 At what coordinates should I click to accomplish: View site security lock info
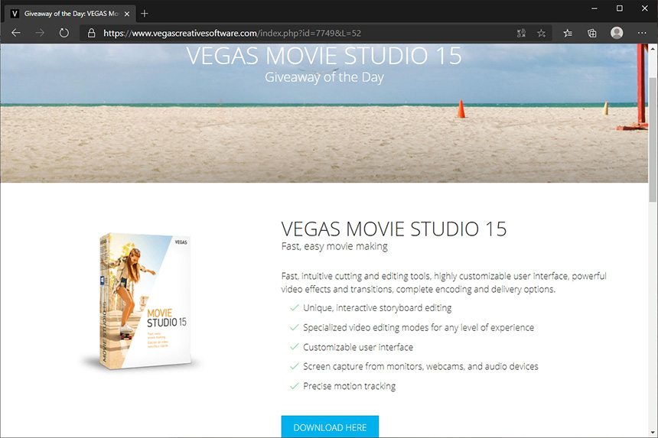91,33
